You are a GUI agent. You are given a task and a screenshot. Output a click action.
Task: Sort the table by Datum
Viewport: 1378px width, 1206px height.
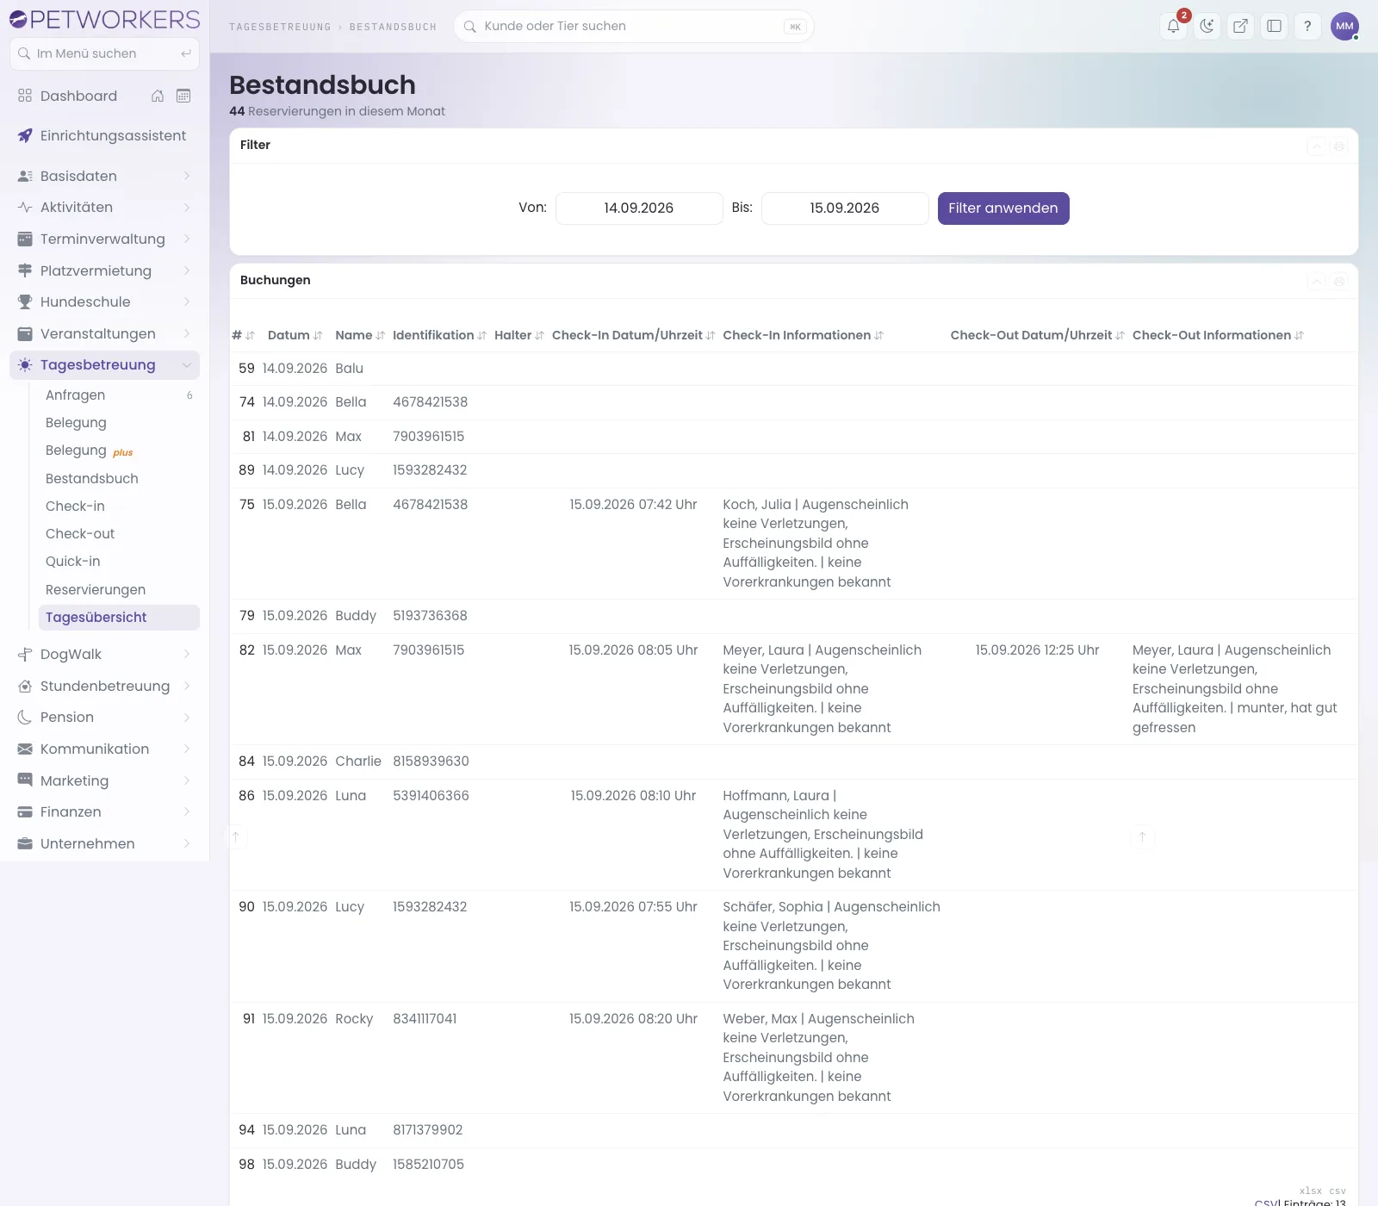coord(295,335)
